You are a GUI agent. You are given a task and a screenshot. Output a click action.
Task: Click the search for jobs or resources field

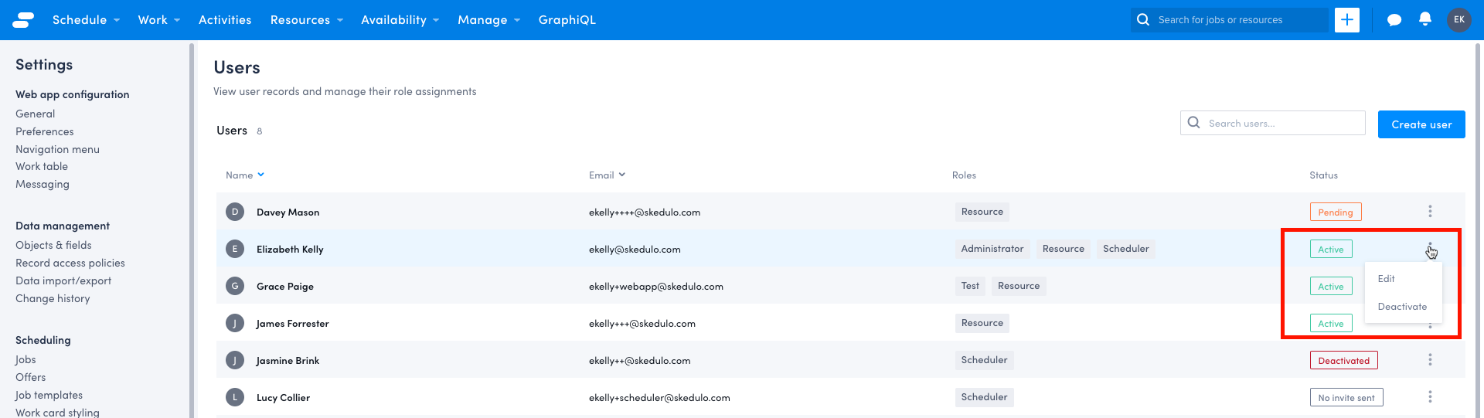tap(1237, 20)
